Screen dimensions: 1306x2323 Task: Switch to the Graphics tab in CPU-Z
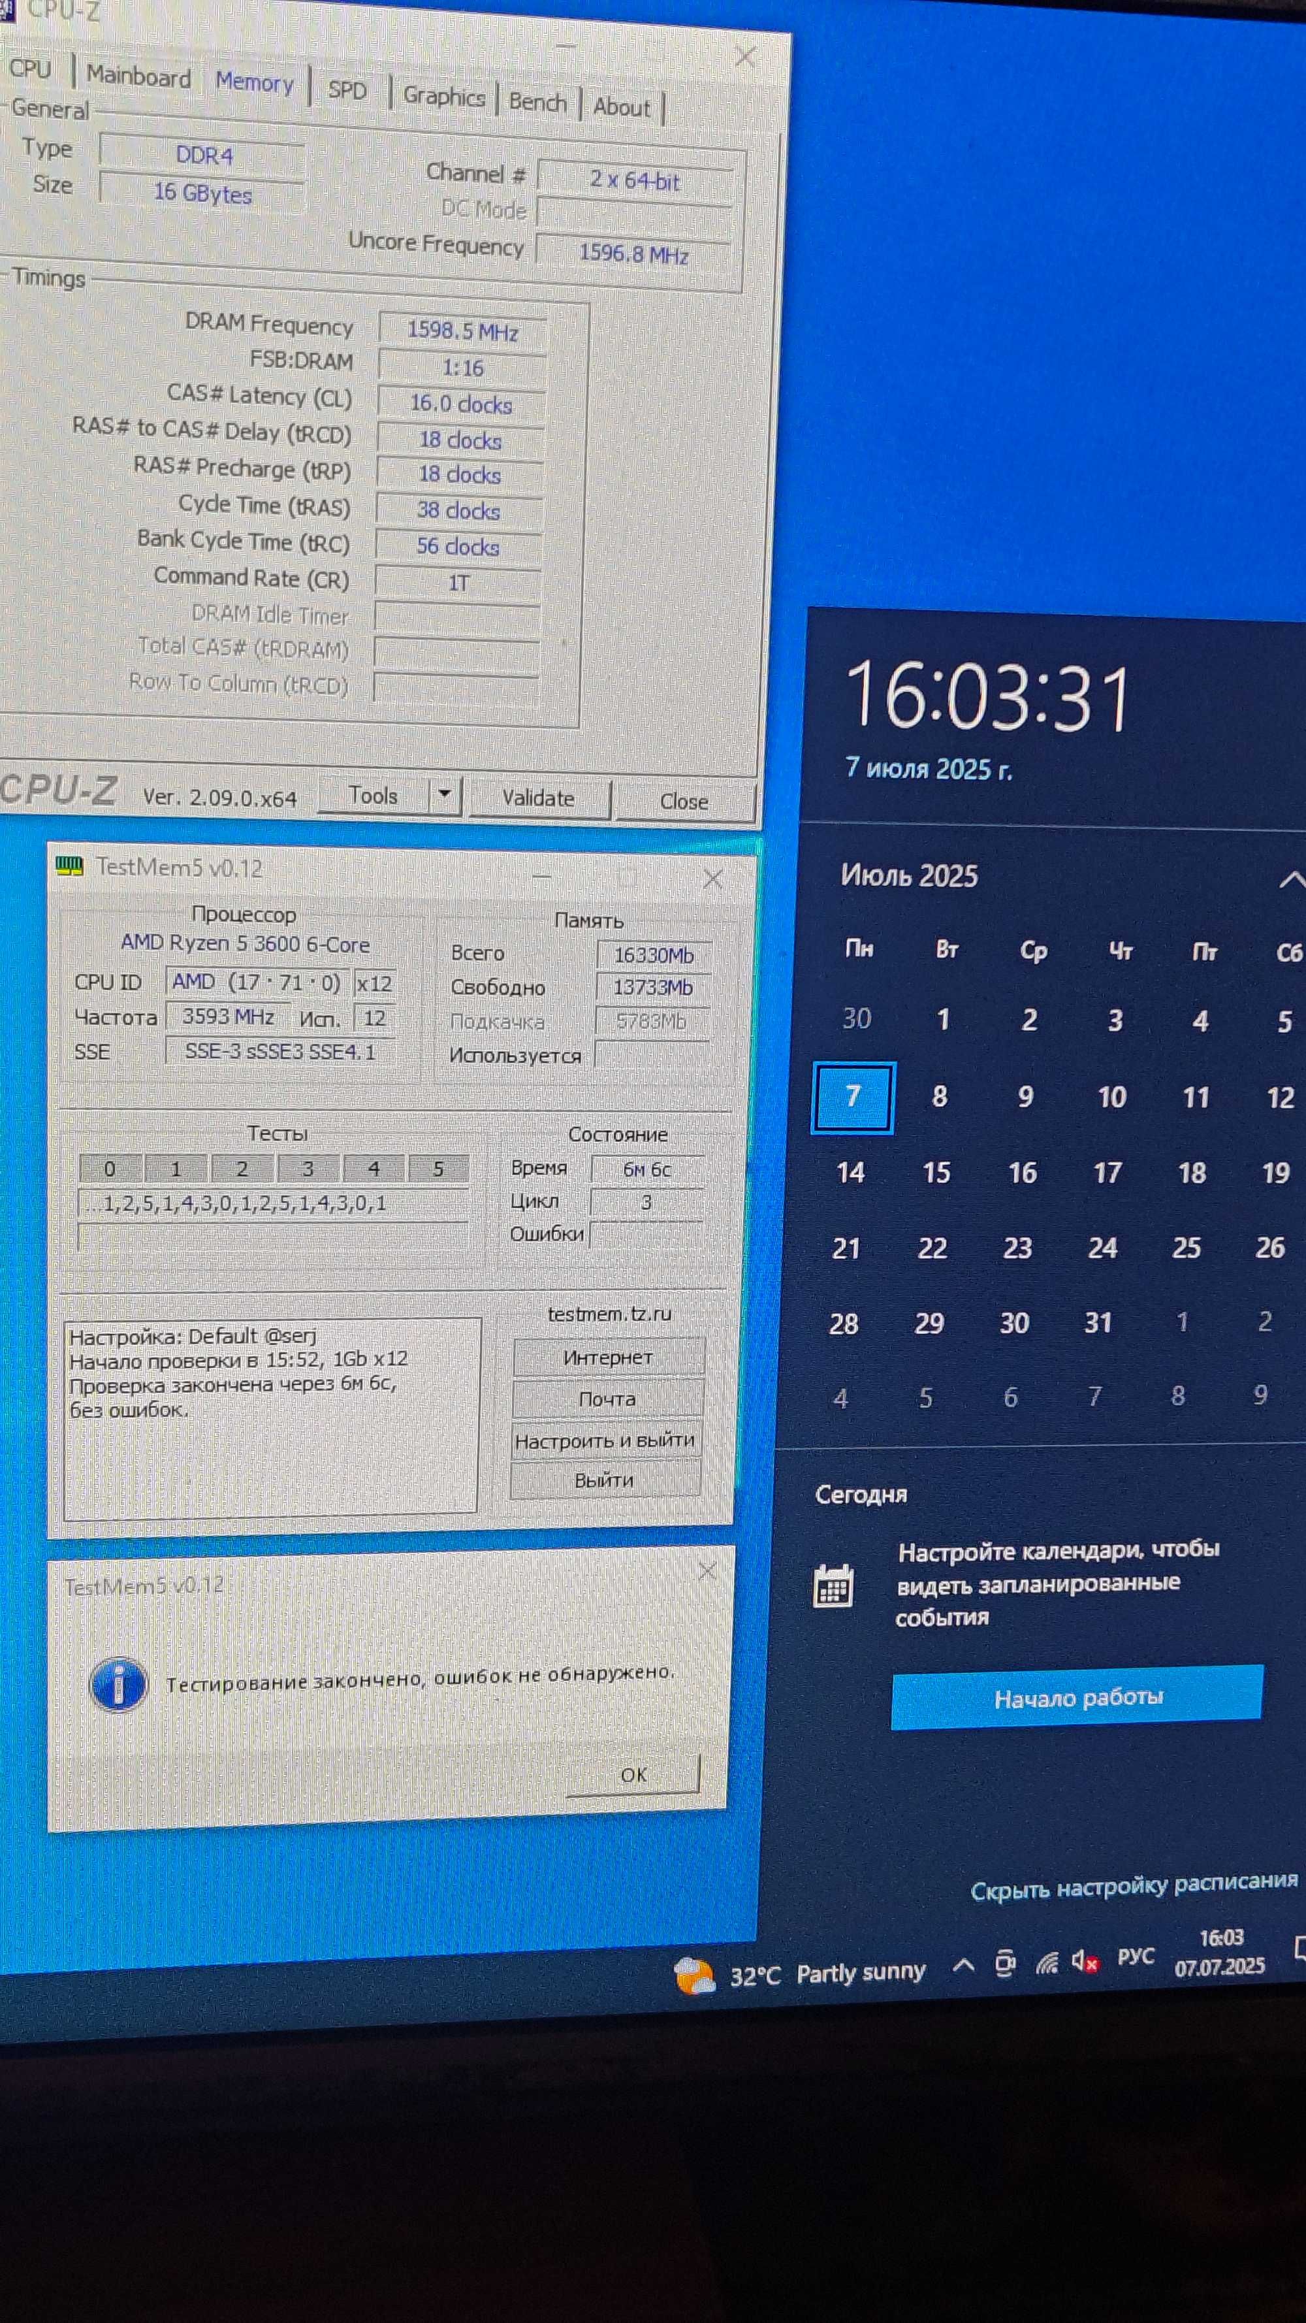click(443, 97)
